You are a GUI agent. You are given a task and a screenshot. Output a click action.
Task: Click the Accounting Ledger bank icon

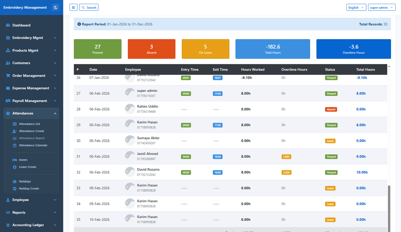click(x=8, y=225)
